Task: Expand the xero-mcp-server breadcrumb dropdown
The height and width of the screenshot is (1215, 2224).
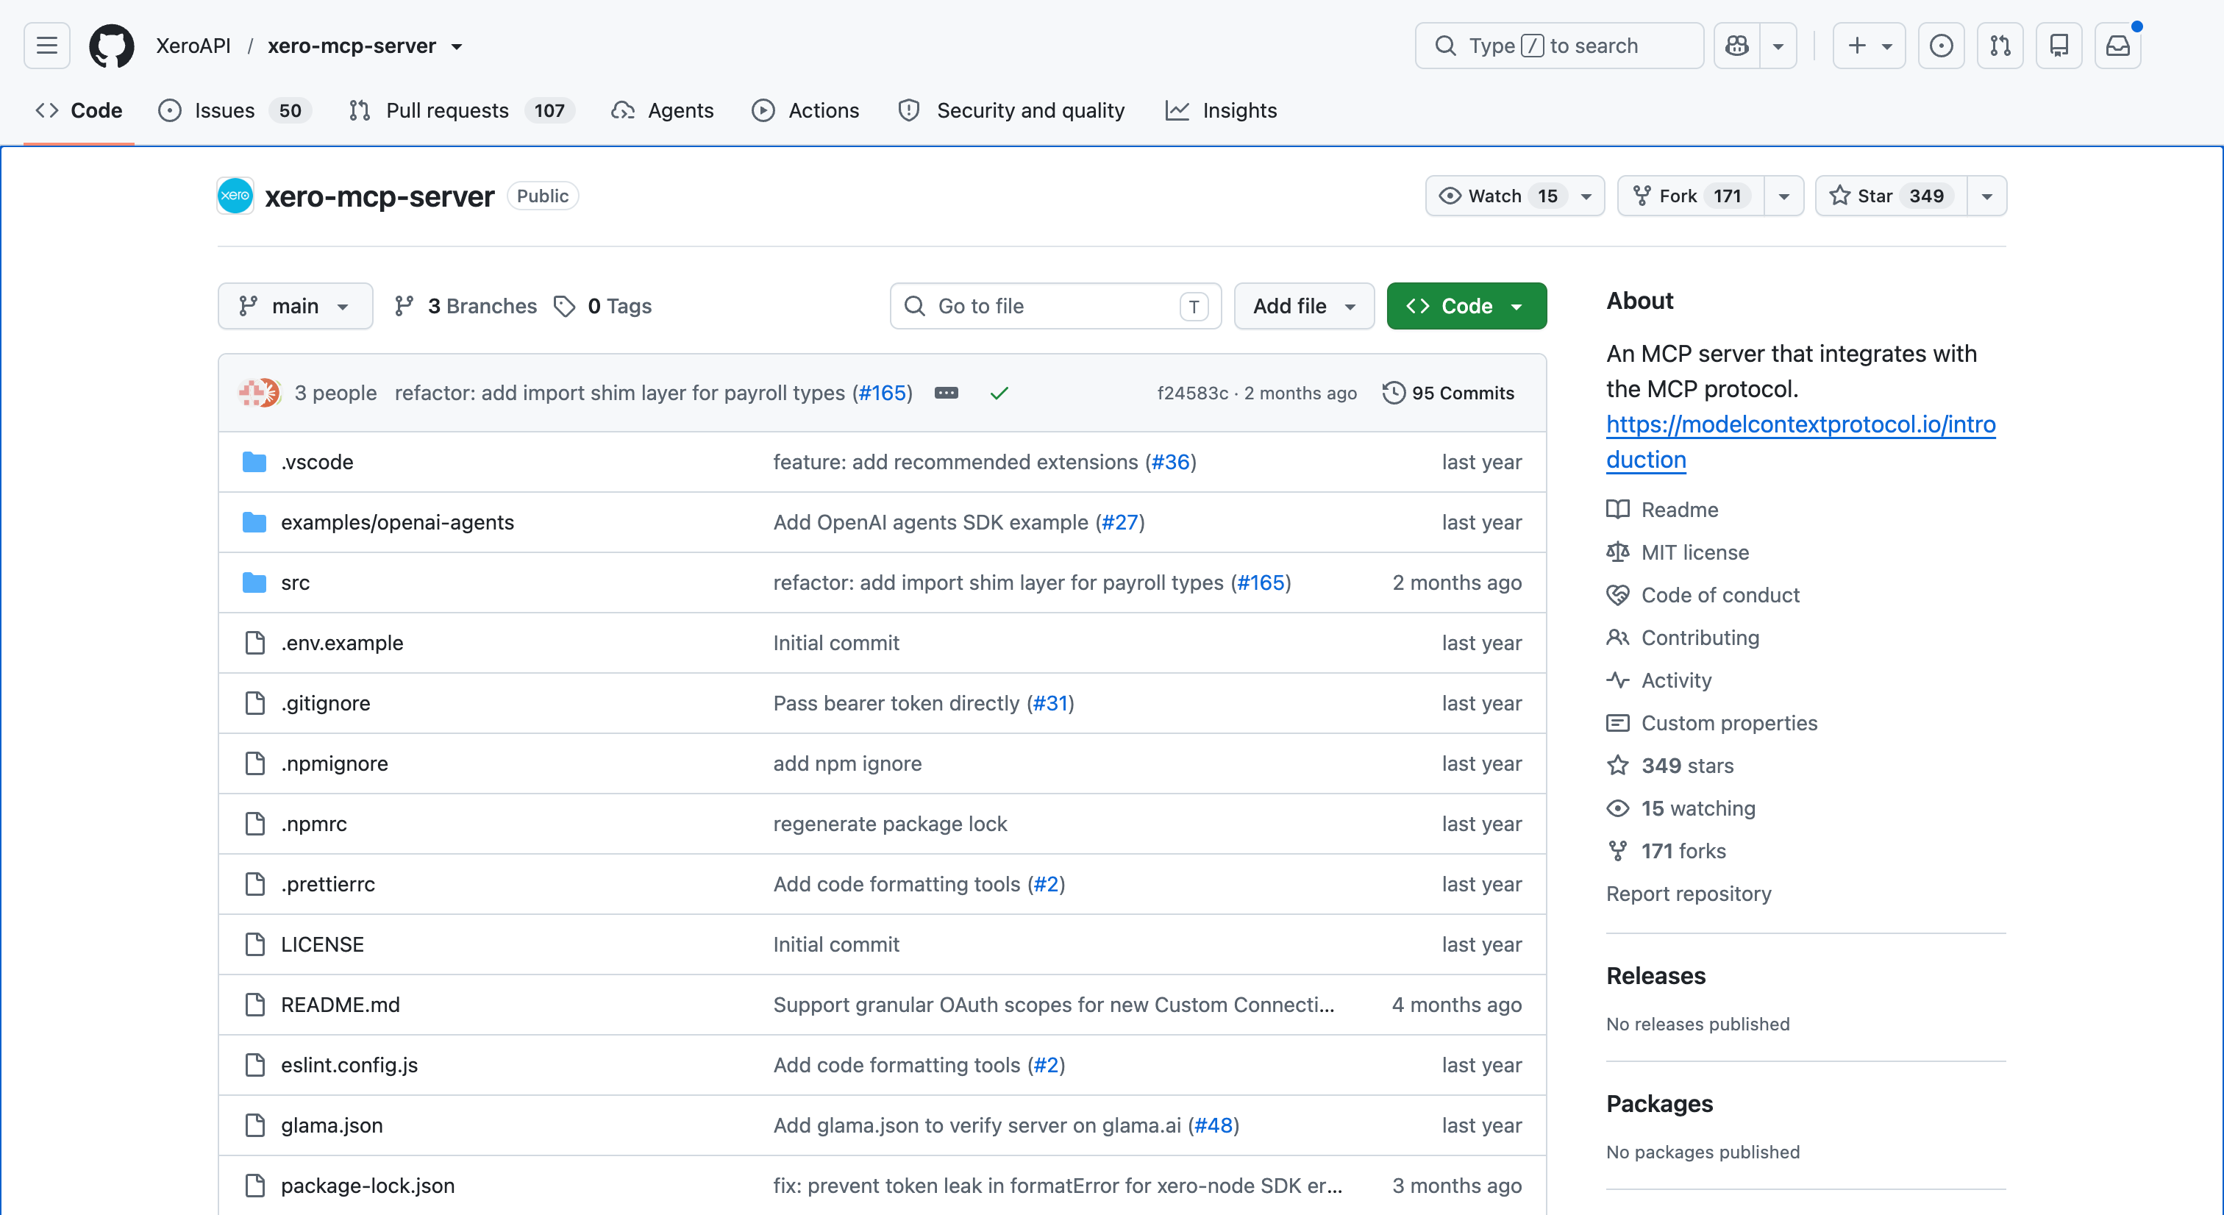Action: click(457, 46)
